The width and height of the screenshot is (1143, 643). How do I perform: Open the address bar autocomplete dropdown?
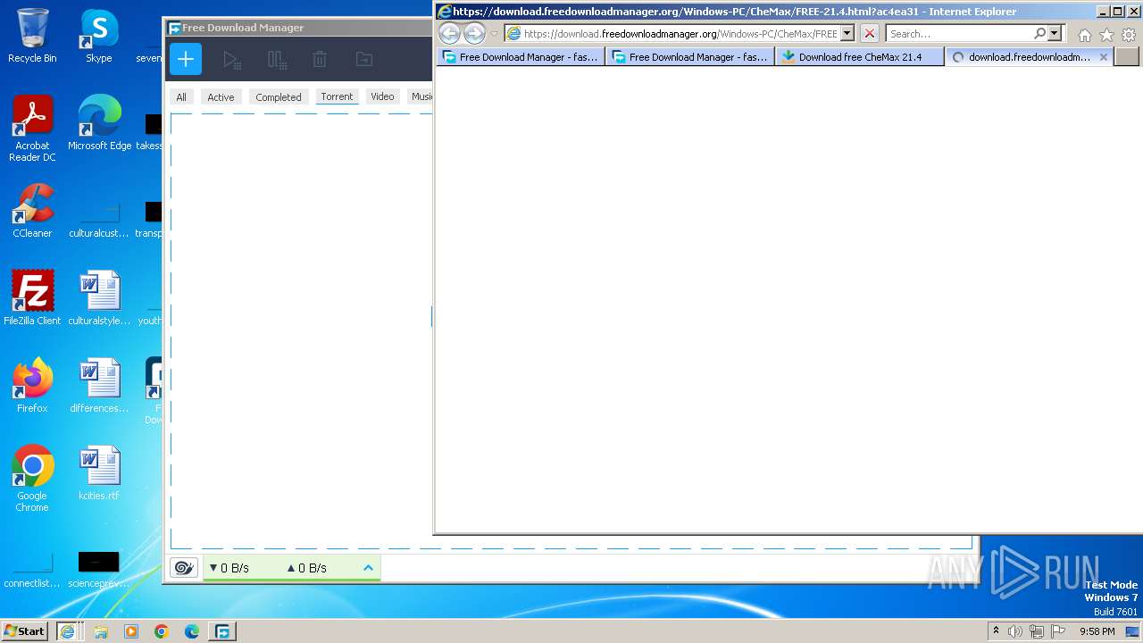tap(847, 34)
